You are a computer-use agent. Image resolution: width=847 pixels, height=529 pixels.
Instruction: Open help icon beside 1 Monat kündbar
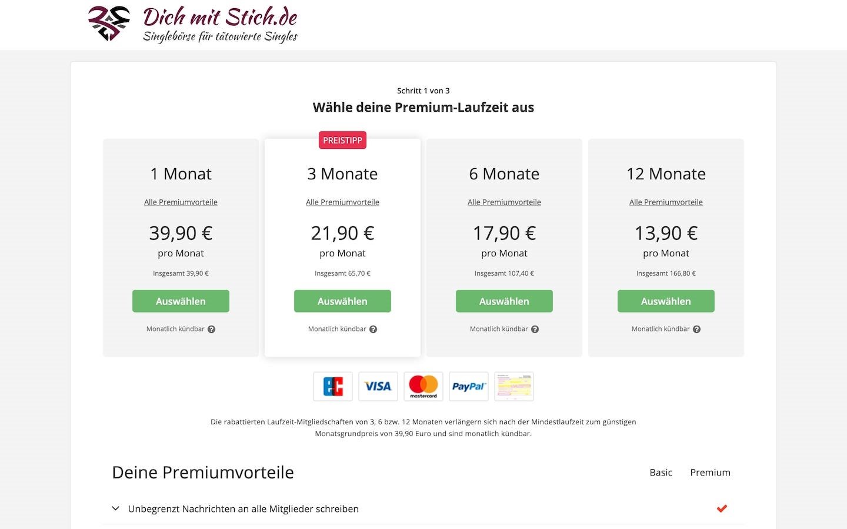[x=211, y=329]
